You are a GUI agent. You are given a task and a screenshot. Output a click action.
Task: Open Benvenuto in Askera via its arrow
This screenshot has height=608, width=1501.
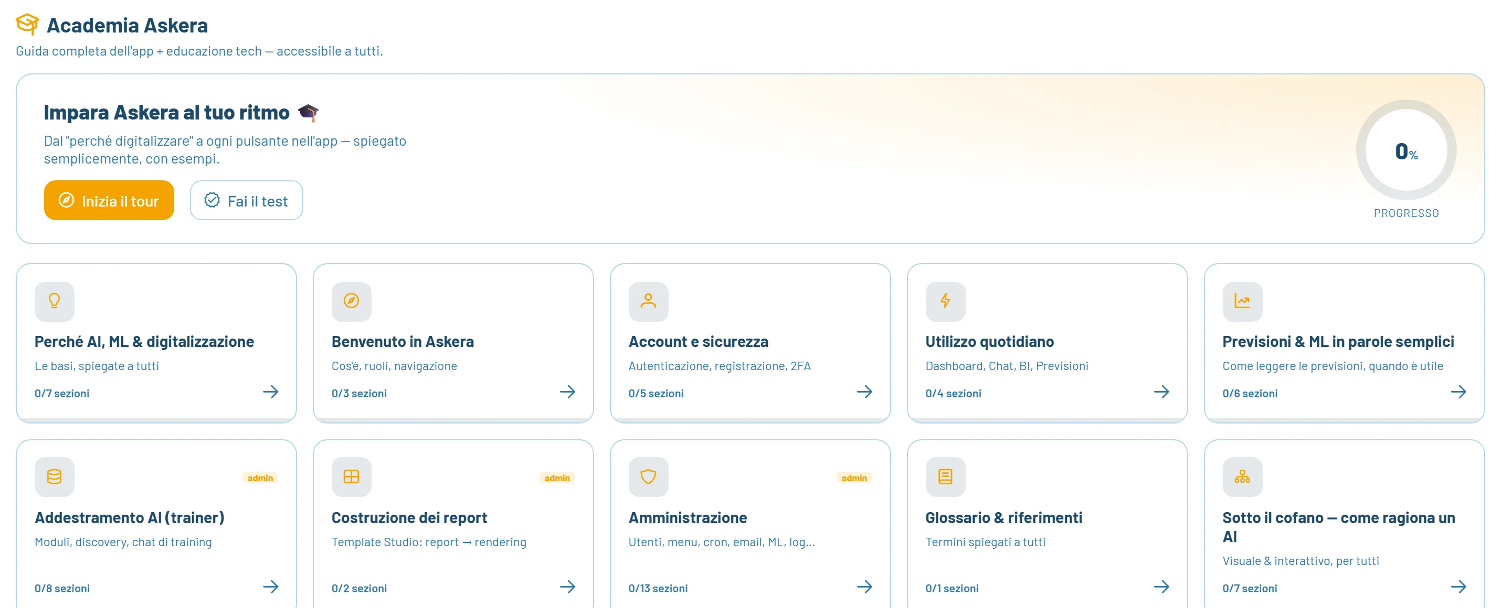pos(567,392)
